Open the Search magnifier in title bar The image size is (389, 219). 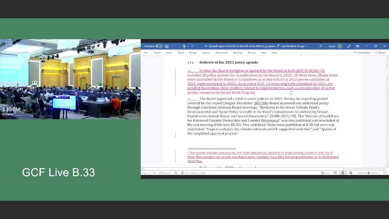click(x=321, y=46)
